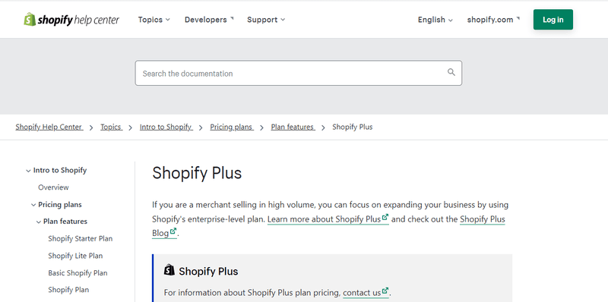Open the English language selector
The width and height of the screenshot is (608, 302).
pyautogui.click(x=435, y=20)
